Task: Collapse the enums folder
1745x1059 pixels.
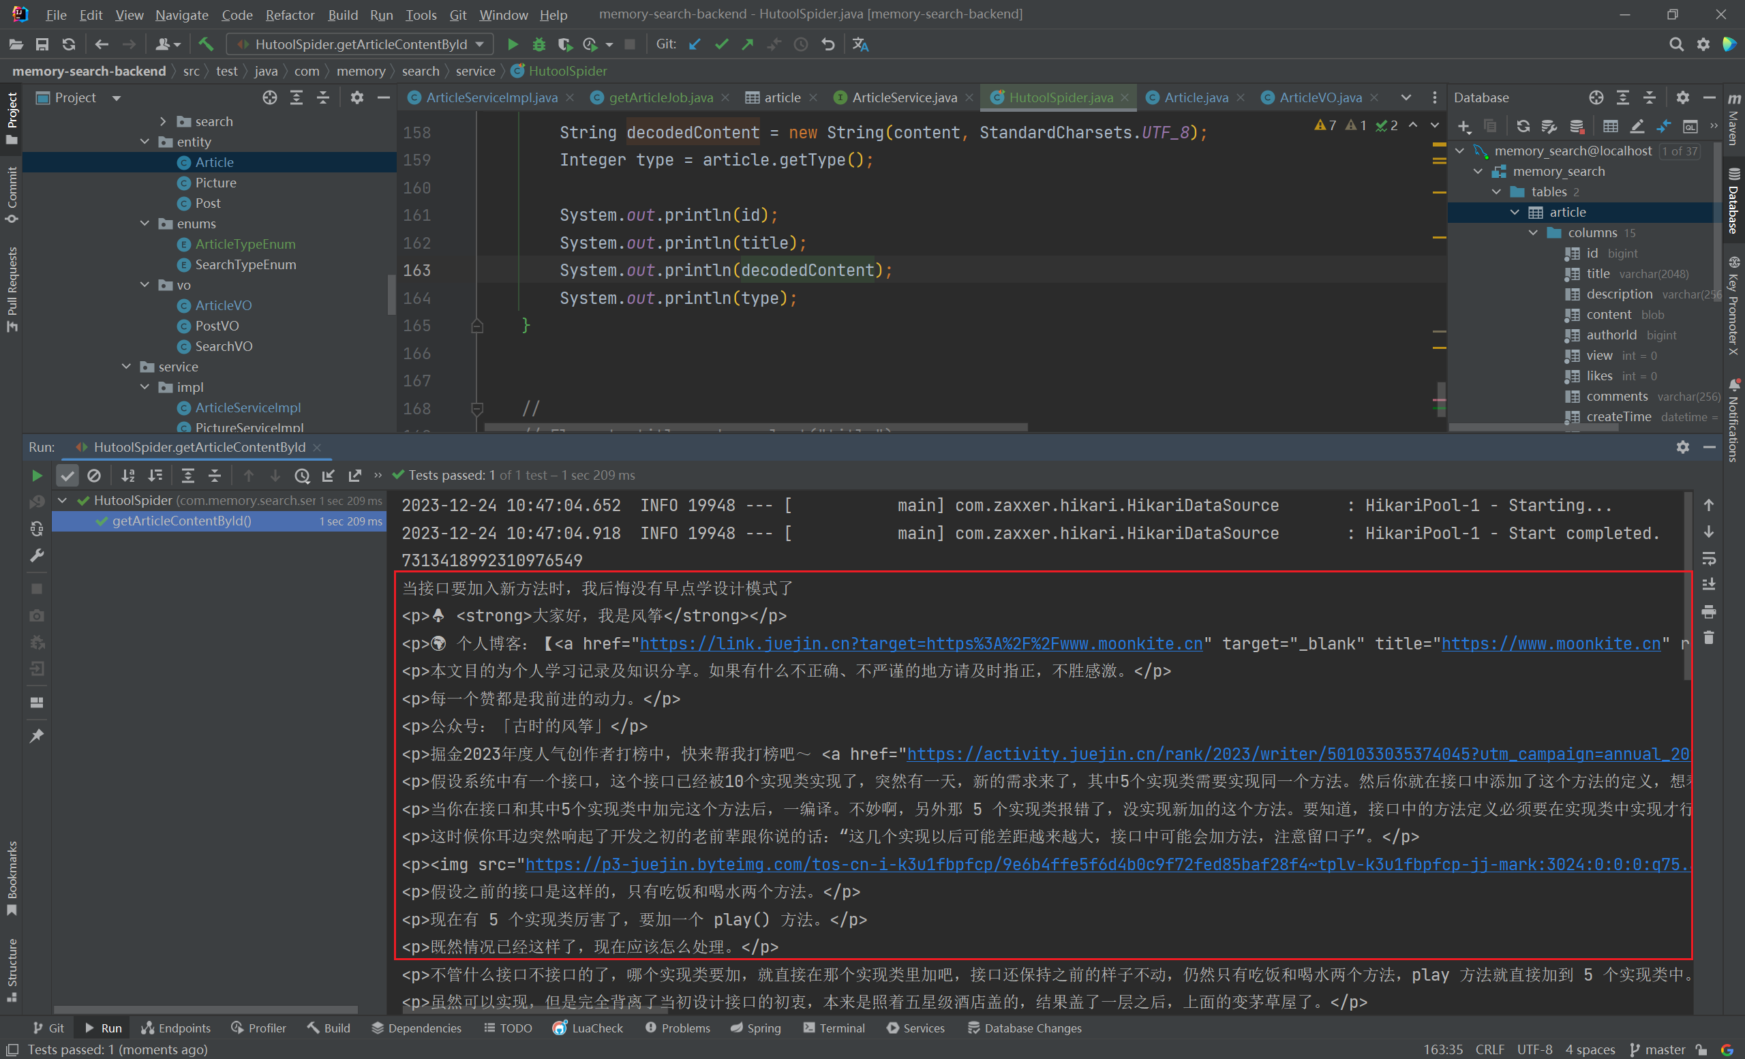Action: pyautogui.click(x=145, y=224)
